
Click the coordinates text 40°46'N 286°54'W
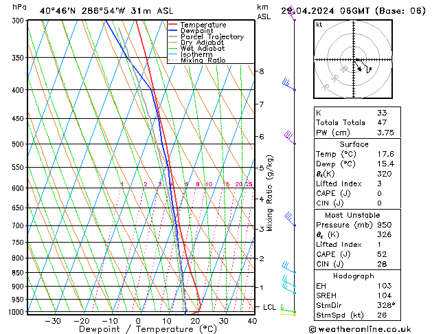tap(82, 11)
